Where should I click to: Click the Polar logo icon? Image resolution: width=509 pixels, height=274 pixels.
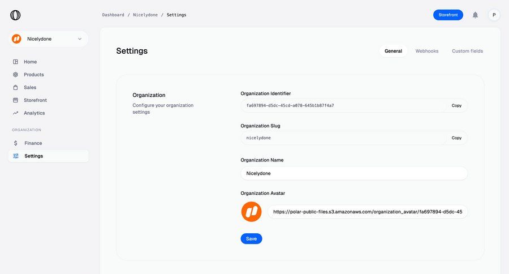point(15,15)
